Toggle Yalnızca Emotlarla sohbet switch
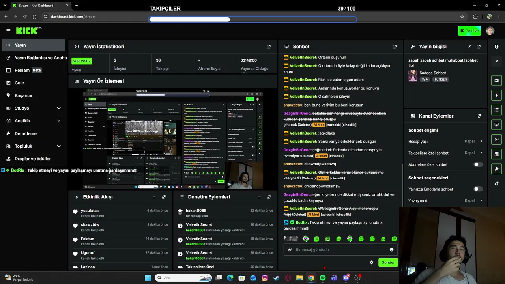The image size is (505, 284). point(478,189)
